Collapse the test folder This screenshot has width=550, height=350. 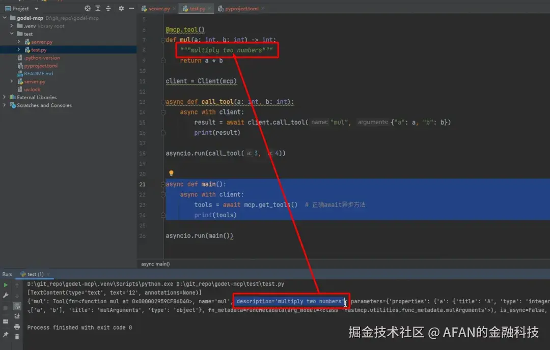12,34
